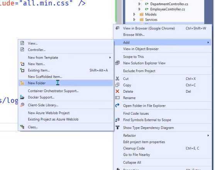The width and height of the screenshot is (215, 170).
Task: Click the View in Browser icon
Action: 117,28
